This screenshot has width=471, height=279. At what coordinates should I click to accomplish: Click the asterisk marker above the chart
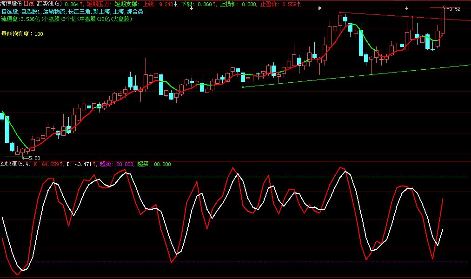click(x=319, y=8)
